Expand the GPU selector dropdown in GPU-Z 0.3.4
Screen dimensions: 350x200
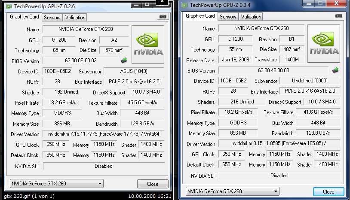point(232,191)
